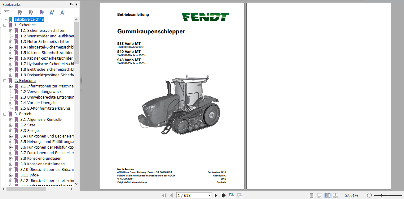The image size is (404, 199).
Task: Click the bookmark icon beside Inhaltsverzeichnis
Action: [x=10, y=19]
